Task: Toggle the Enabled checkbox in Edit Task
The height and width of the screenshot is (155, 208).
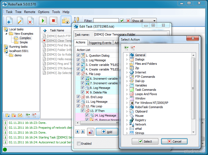Action: tap(79, 144)
